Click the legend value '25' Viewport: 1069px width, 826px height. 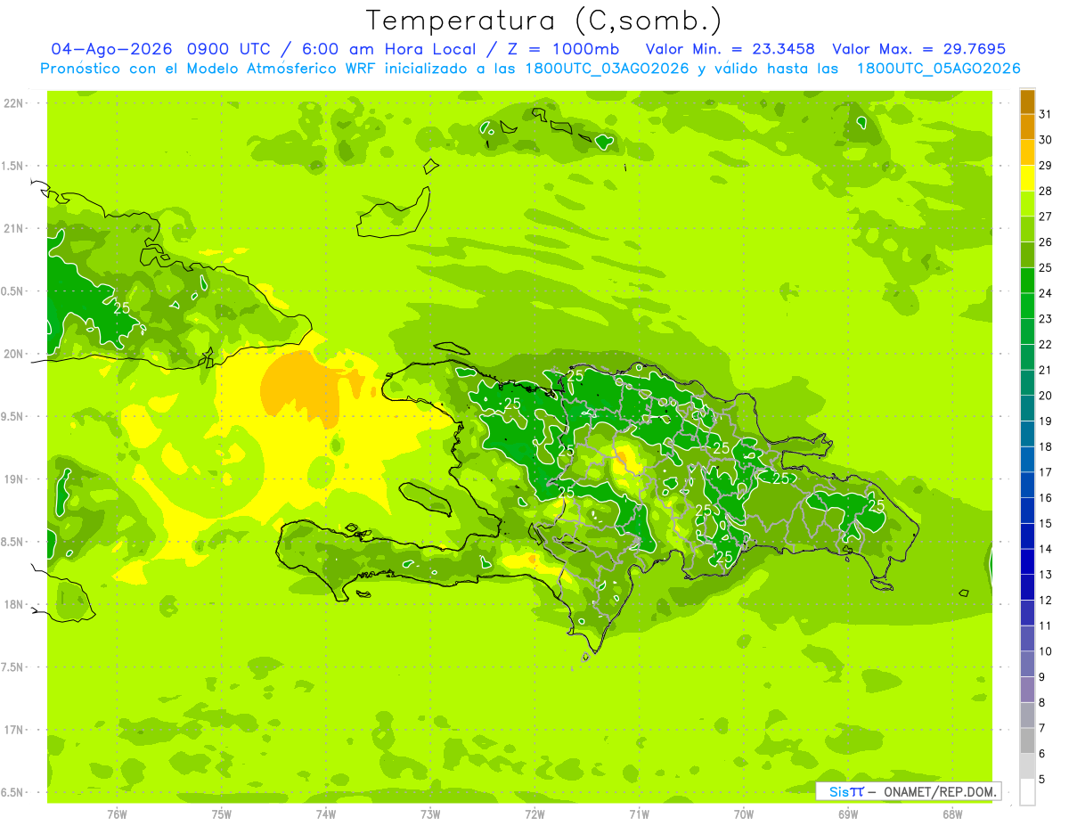pos(1046,267)
